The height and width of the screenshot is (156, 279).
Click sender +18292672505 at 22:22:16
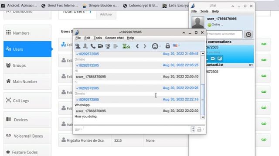tap(87, 100)
